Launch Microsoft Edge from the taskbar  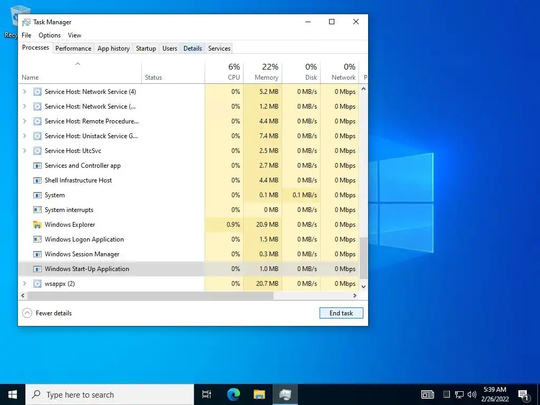click(x=233, y=394)
